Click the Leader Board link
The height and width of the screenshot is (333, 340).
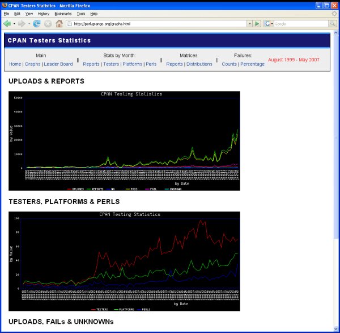58,64
